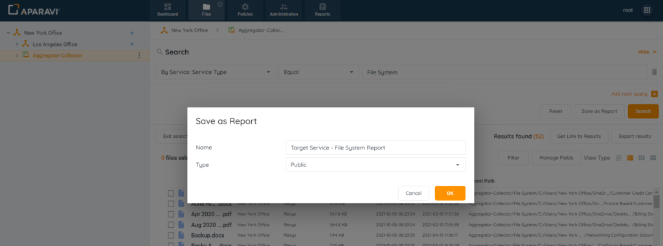The height and width of the screenshot is (246, 663).
Task: Click the 567.8 KB size value
Action: click(x=338, y=214)
